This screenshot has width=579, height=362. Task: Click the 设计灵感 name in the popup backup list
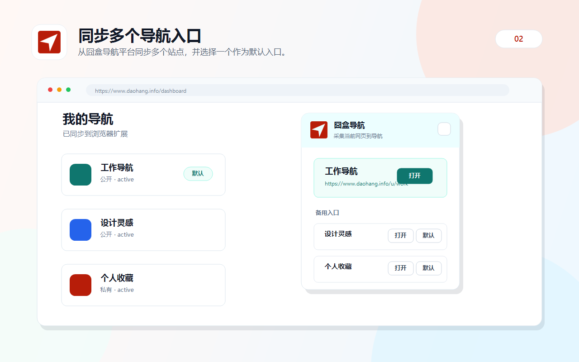click(x=338, y=234)
